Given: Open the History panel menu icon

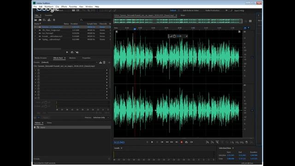Looking at the screenshot, I should (42, 123).
